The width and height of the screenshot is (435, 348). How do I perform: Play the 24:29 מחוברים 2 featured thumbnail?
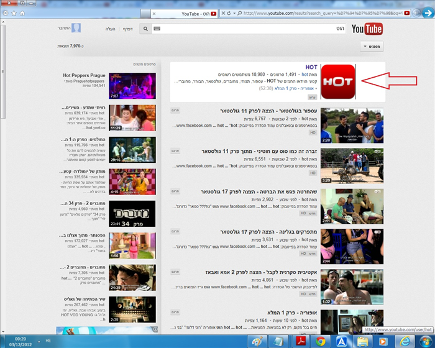point(132,278)
